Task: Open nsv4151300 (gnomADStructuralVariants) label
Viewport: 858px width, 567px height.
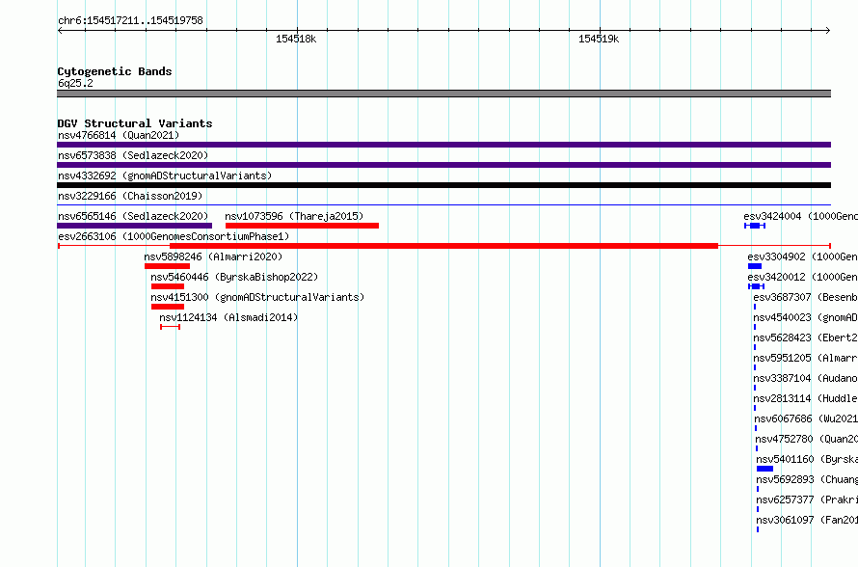Action: click(257, 297)
